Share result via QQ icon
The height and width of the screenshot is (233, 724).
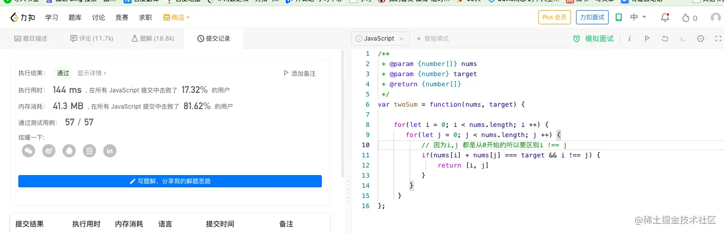coord(69,151)
